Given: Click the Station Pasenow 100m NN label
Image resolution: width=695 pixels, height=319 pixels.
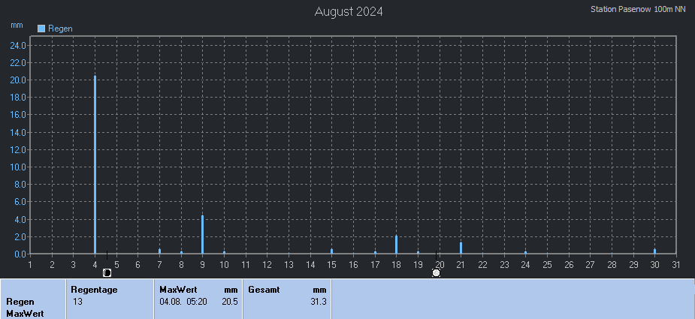Looking at the screenshot, I should 638,9.
